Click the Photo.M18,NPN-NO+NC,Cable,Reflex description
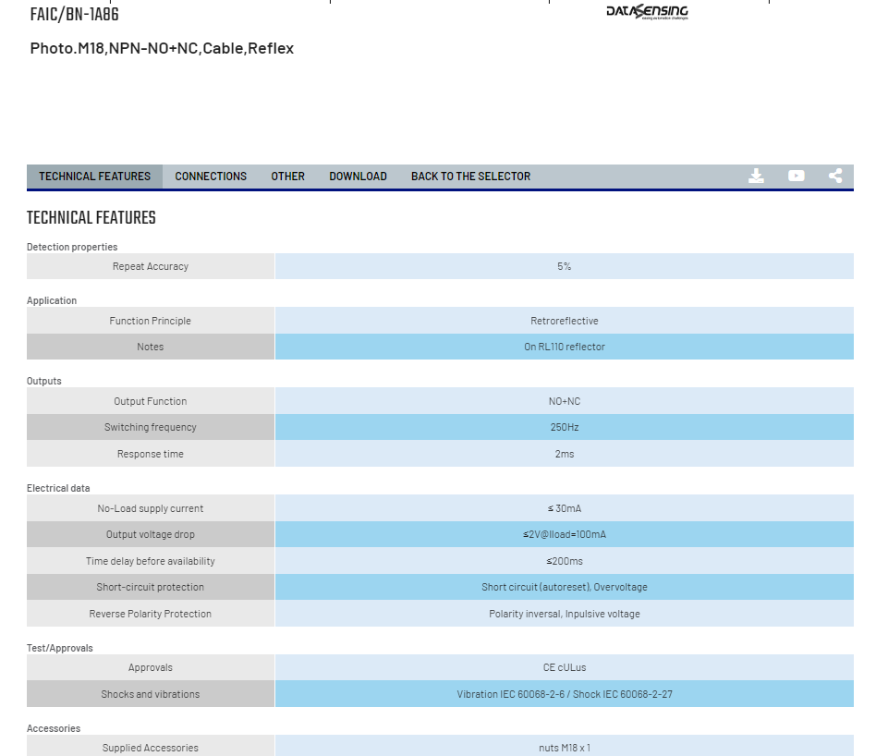Viewport: 888px width, 756px height. tap(162, 48)
